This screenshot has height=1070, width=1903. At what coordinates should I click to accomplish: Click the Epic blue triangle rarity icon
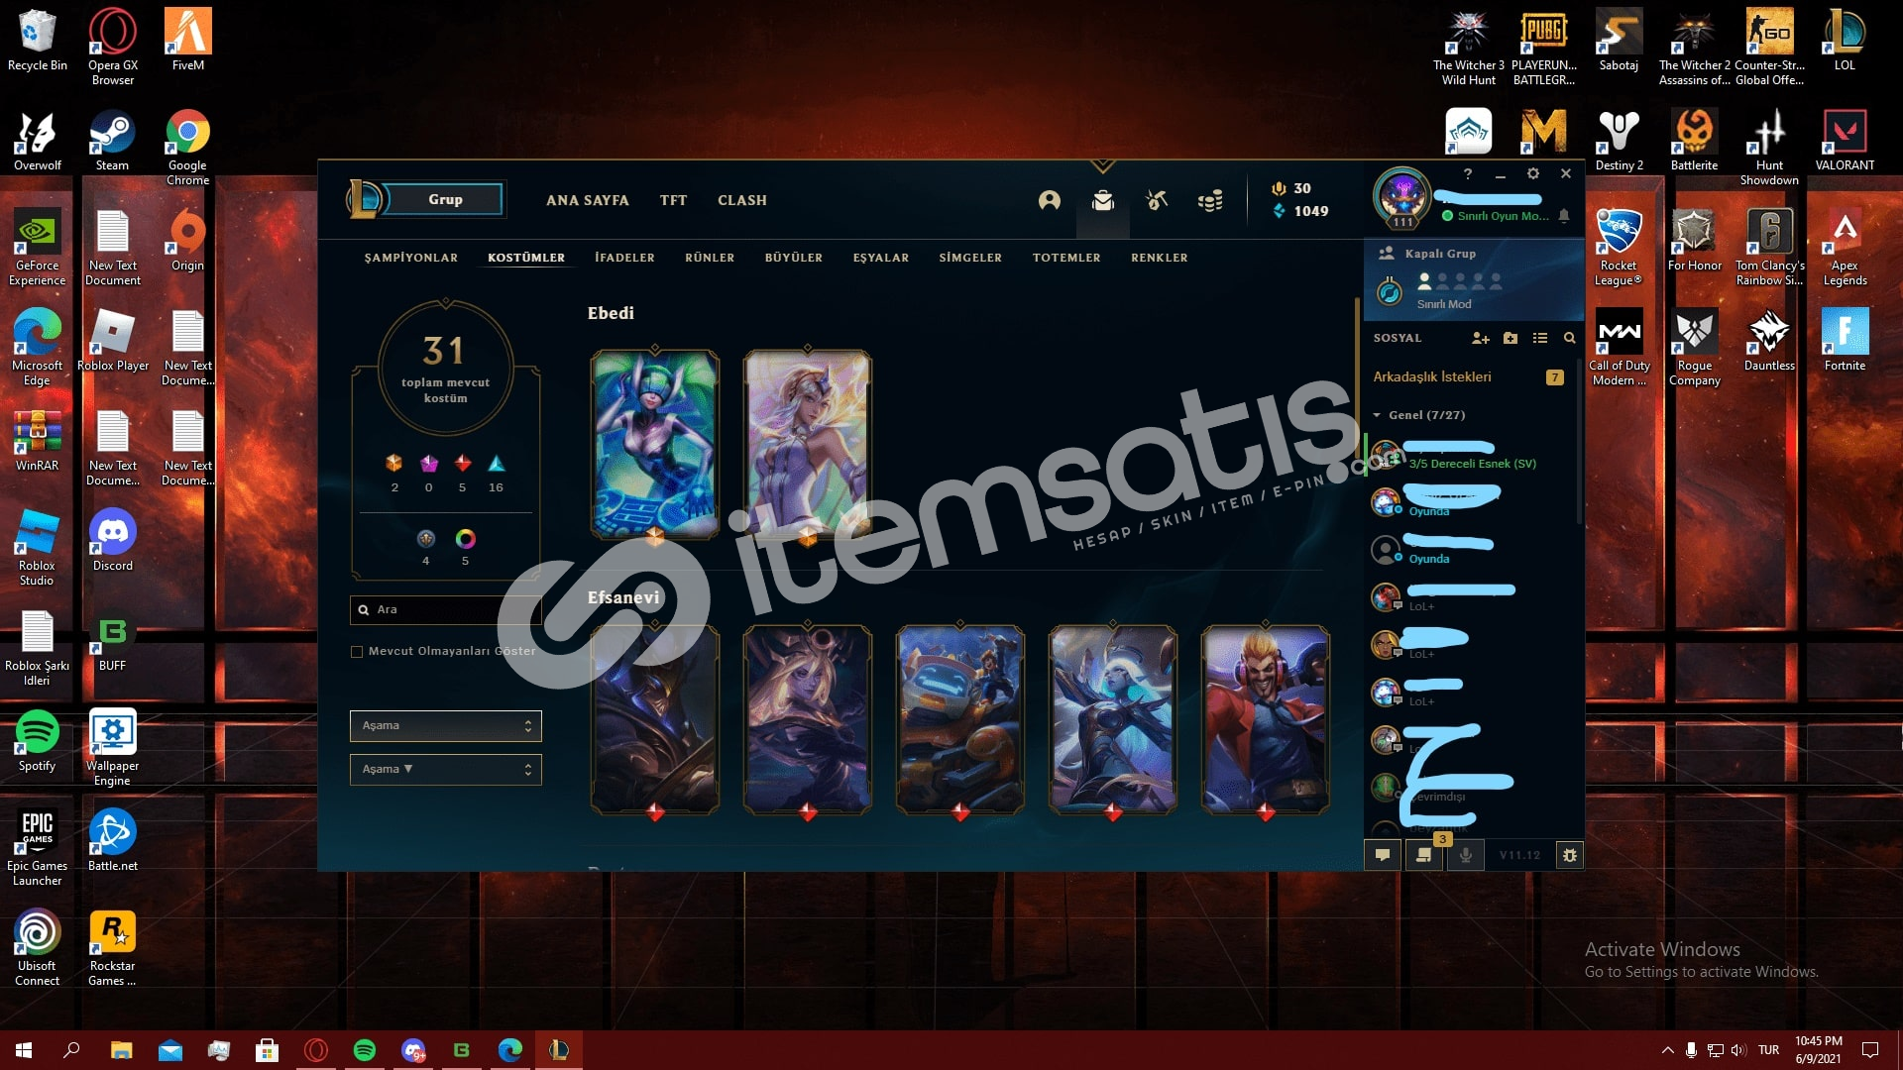coord(497,464)
